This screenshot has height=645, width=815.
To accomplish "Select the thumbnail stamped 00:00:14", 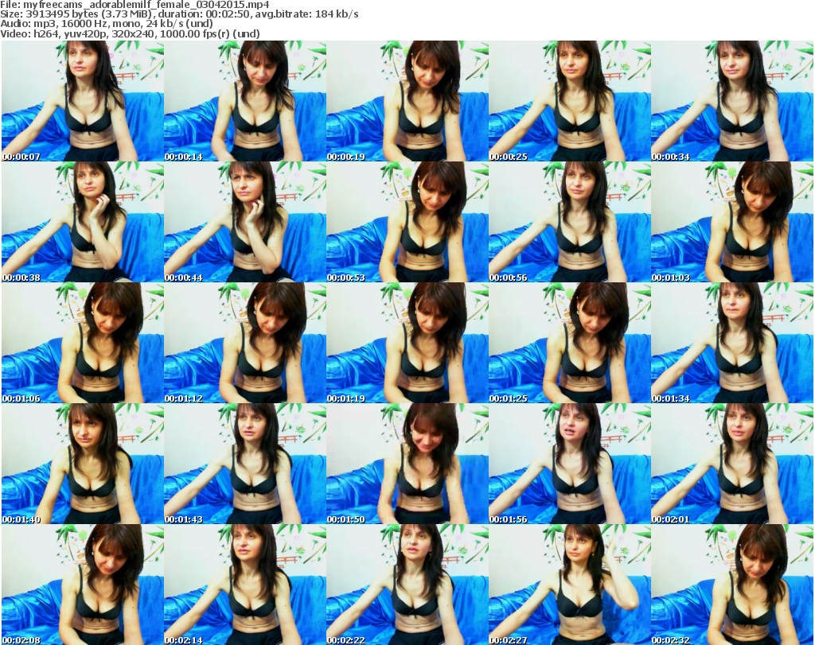I will (x=245, y=101).
